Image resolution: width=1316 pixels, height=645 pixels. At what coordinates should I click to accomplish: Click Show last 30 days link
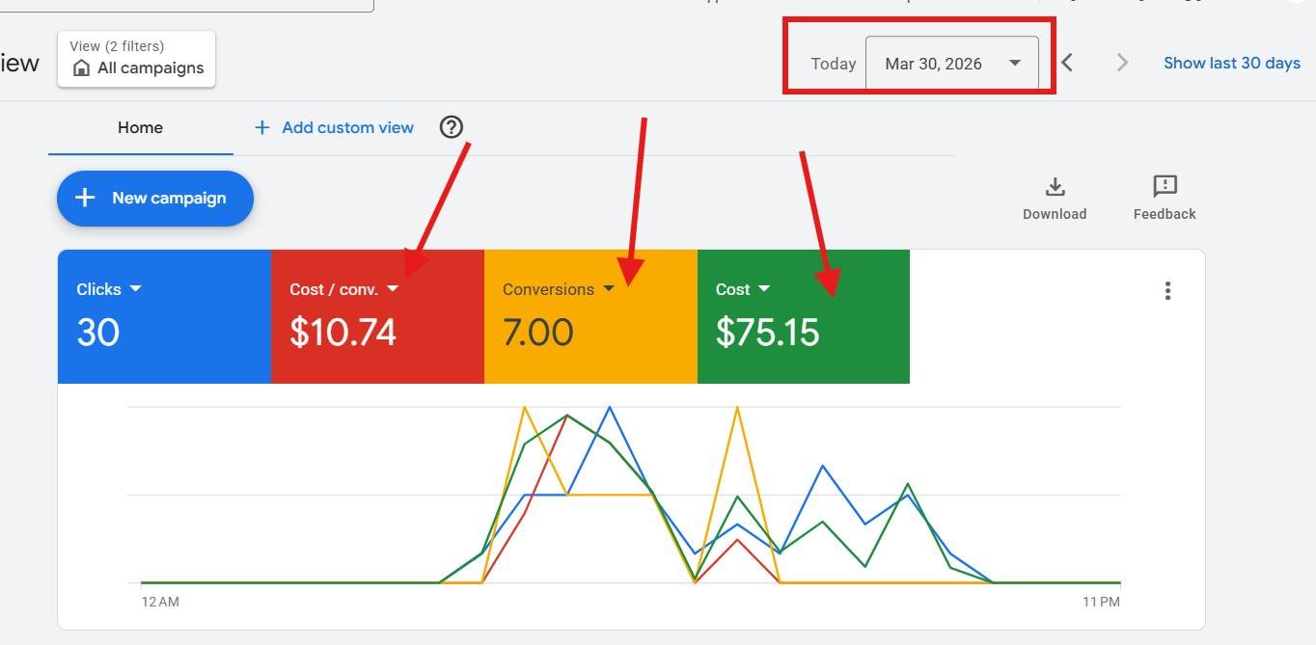tap(1232, 63)
